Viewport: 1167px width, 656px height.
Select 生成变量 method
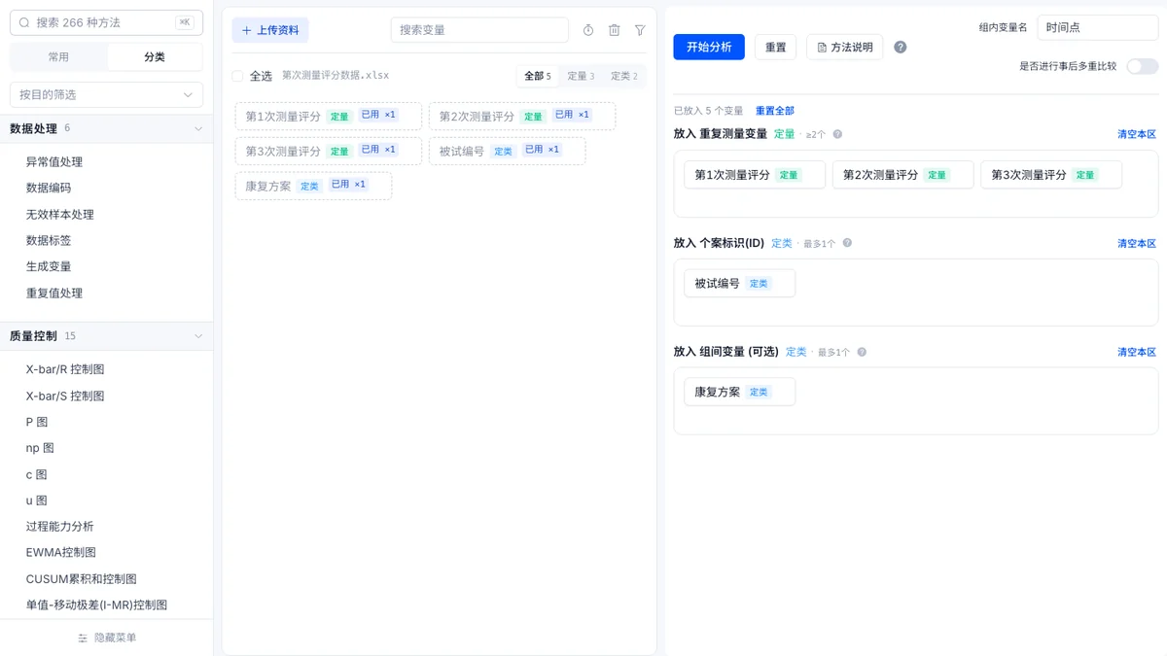click(x=49, y=266)
